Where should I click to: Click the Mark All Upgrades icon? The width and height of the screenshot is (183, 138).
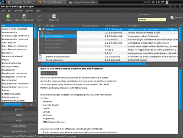coord(24,16)
